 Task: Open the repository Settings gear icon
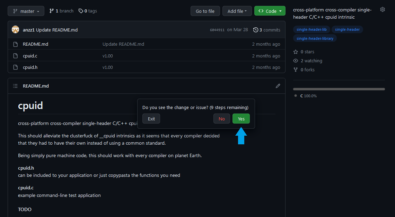[383, 9]
